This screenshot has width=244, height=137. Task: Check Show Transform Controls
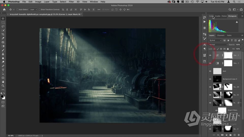[x=40, y=10]
